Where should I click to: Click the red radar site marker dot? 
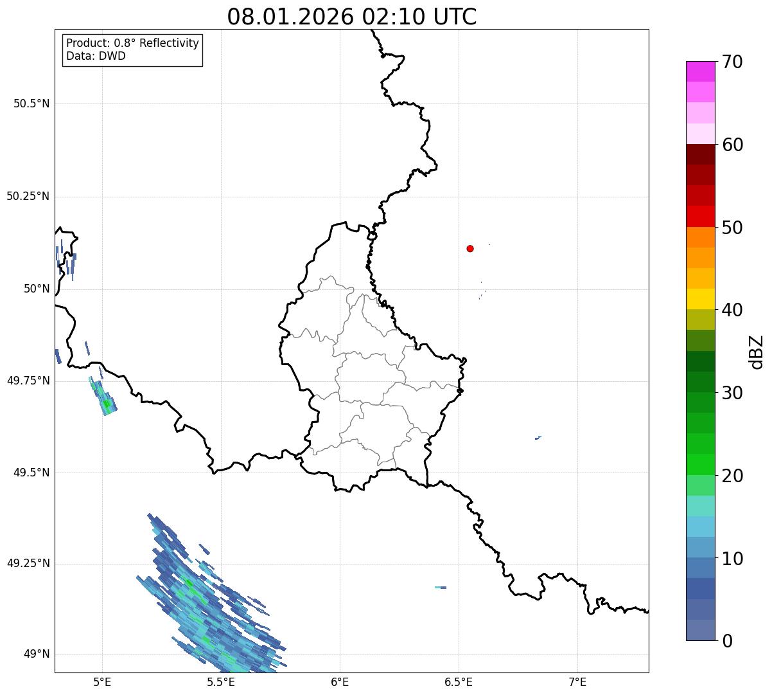(x=470, y=248)
